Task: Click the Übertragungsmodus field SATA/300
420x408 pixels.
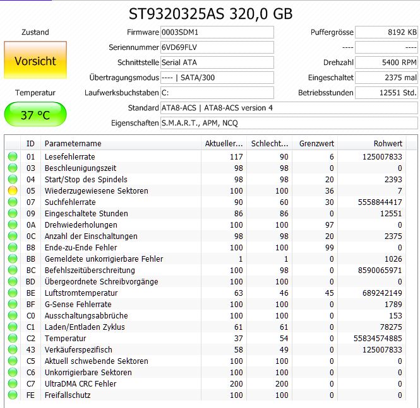Action: pos(217,78)
